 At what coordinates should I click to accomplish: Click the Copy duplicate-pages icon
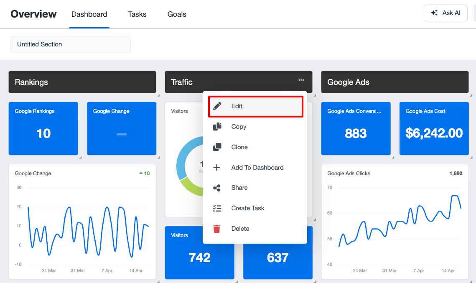coord(217,127)
